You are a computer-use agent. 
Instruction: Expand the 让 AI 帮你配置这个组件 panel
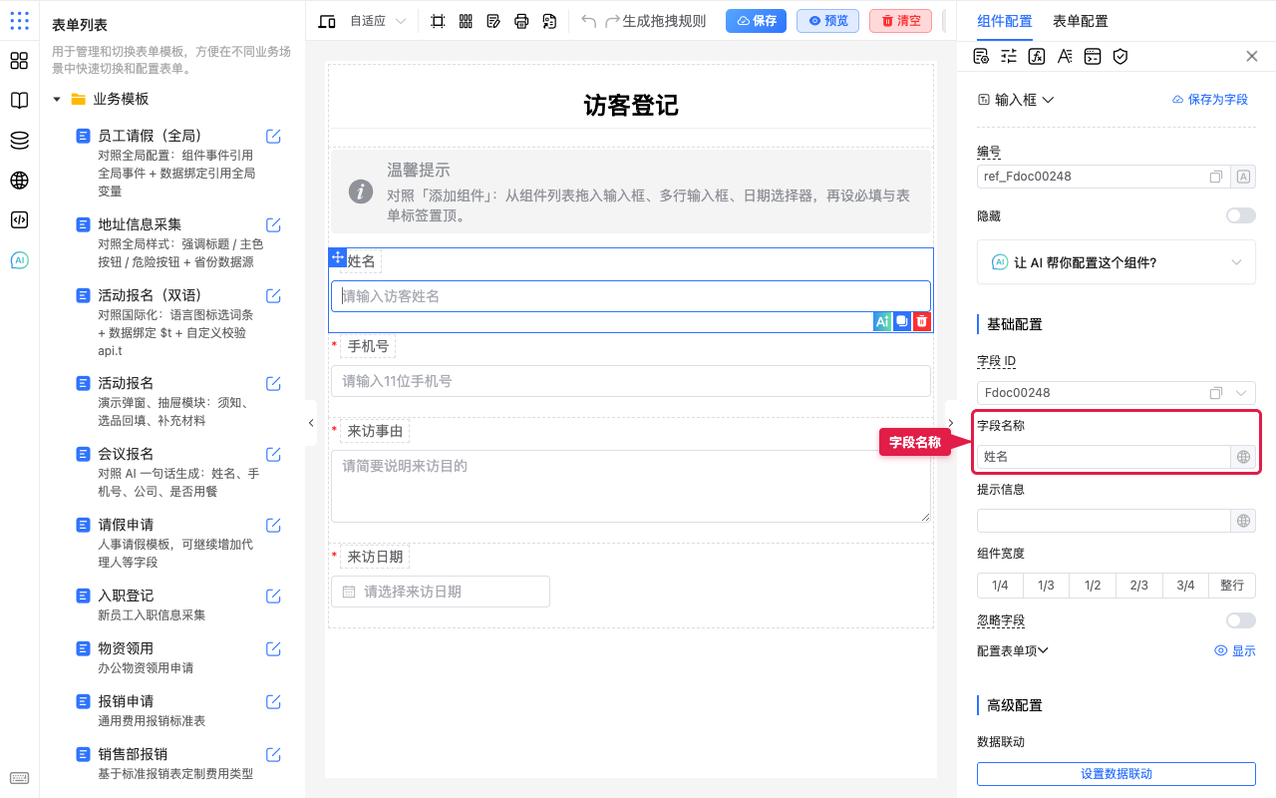click(1116, 262)
